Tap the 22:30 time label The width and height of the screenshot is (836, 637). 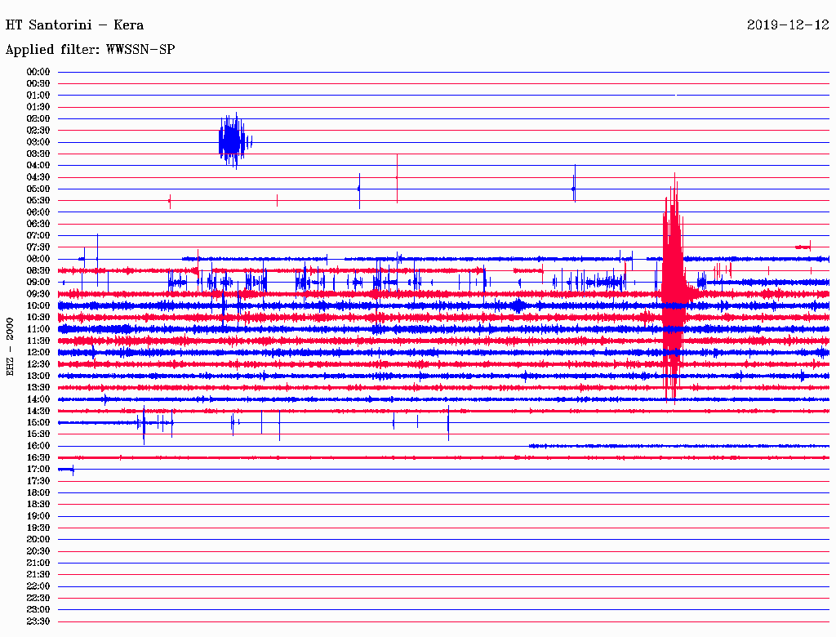pyautogui.click(x=38, y=598)
